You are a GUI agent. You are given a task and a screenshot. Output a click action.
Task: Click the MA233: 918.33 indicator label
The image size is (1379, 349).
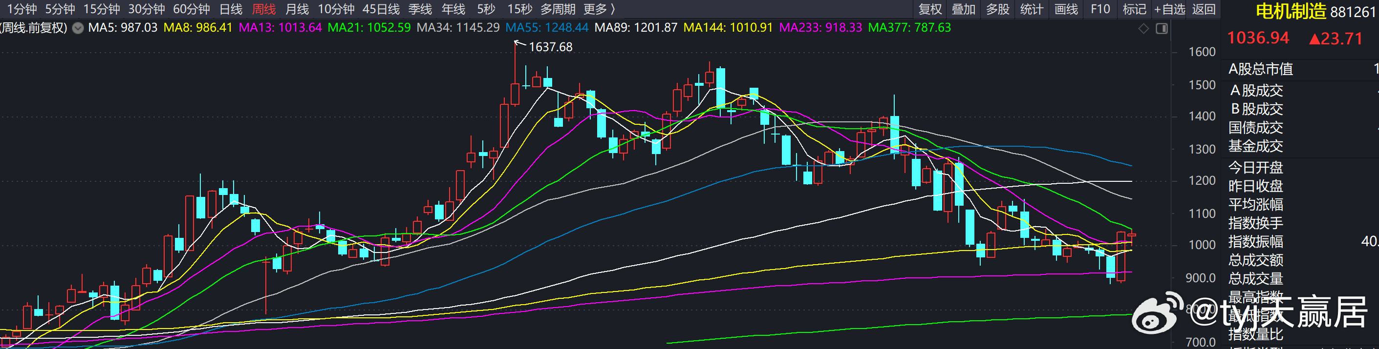(x=820, y=27)
